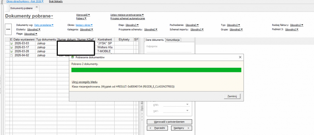The image size is (314, 135).
Task: Open the KPIR dropdown arrow
Action: click(187, 104)
